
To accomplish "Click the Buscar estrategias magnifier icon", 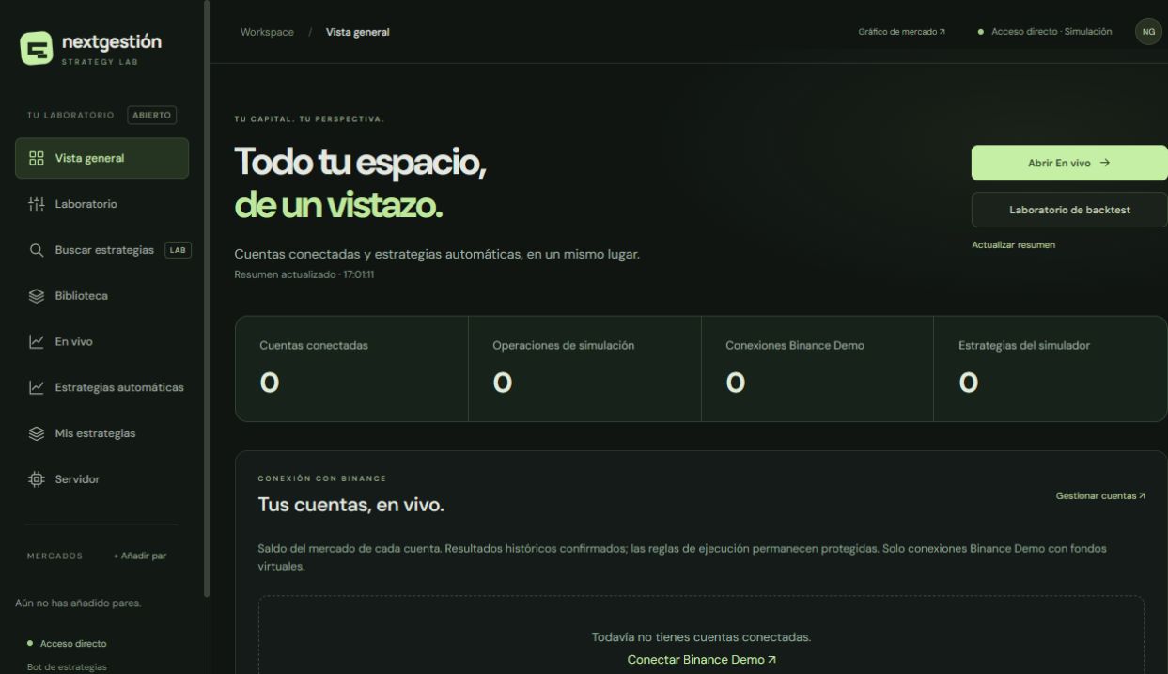I will tap(37, 250).
